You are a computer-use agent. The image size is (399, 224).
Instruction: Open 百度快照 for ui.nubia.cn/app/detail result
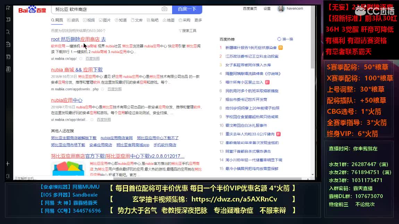(104, 120)
